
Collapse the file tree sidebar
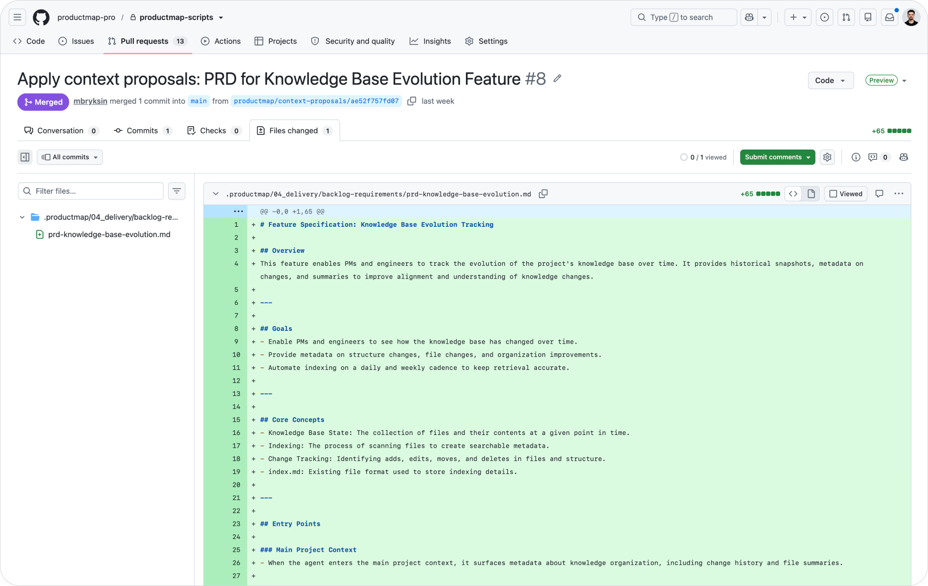(x=25, y=157)
